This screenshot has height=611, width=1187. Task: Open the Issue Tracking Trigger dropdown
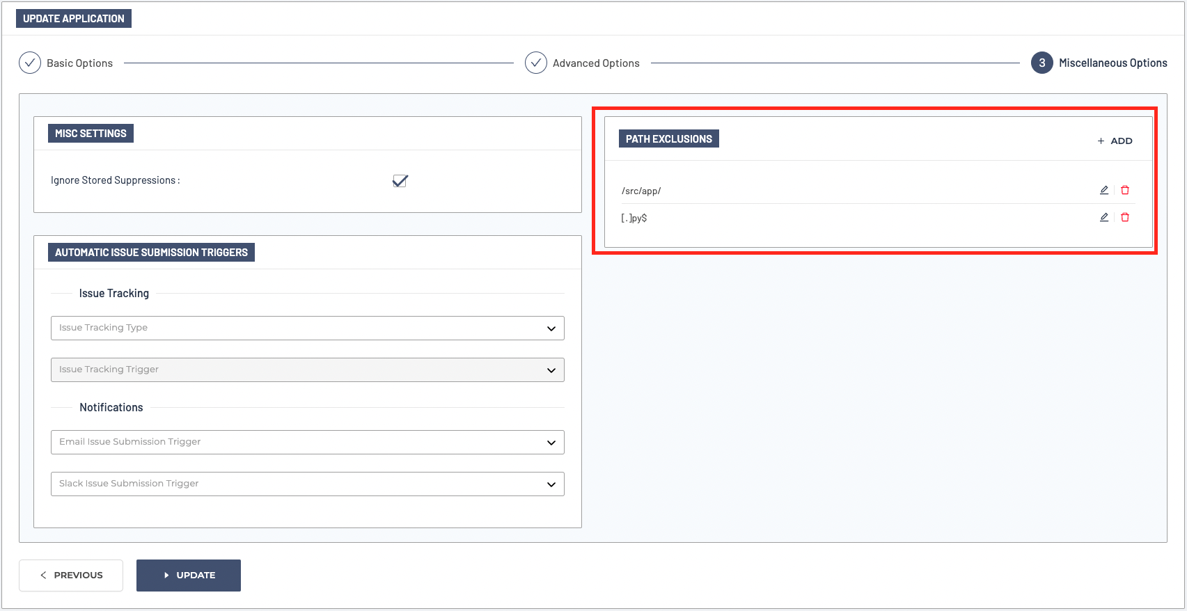[x=307, y=370]
